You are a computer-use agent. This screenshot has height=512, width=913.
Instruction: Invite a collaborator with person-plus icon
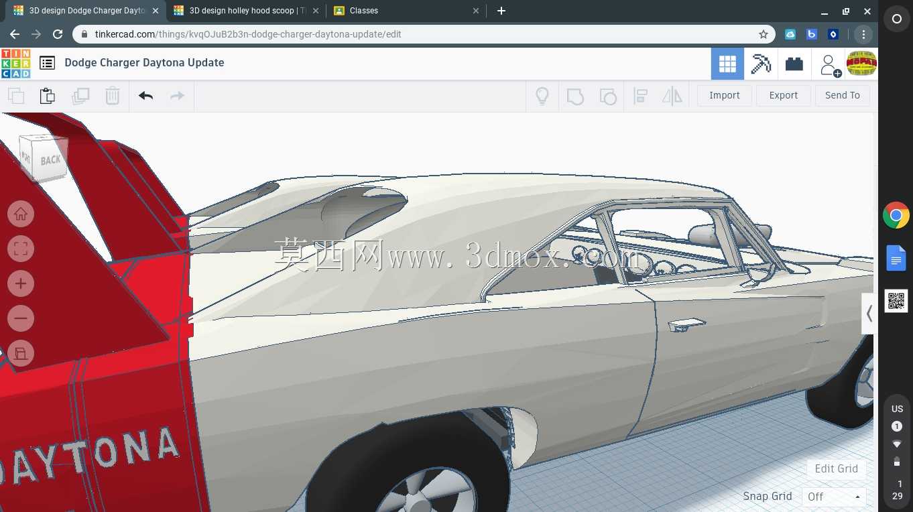(x=830, y=64)
